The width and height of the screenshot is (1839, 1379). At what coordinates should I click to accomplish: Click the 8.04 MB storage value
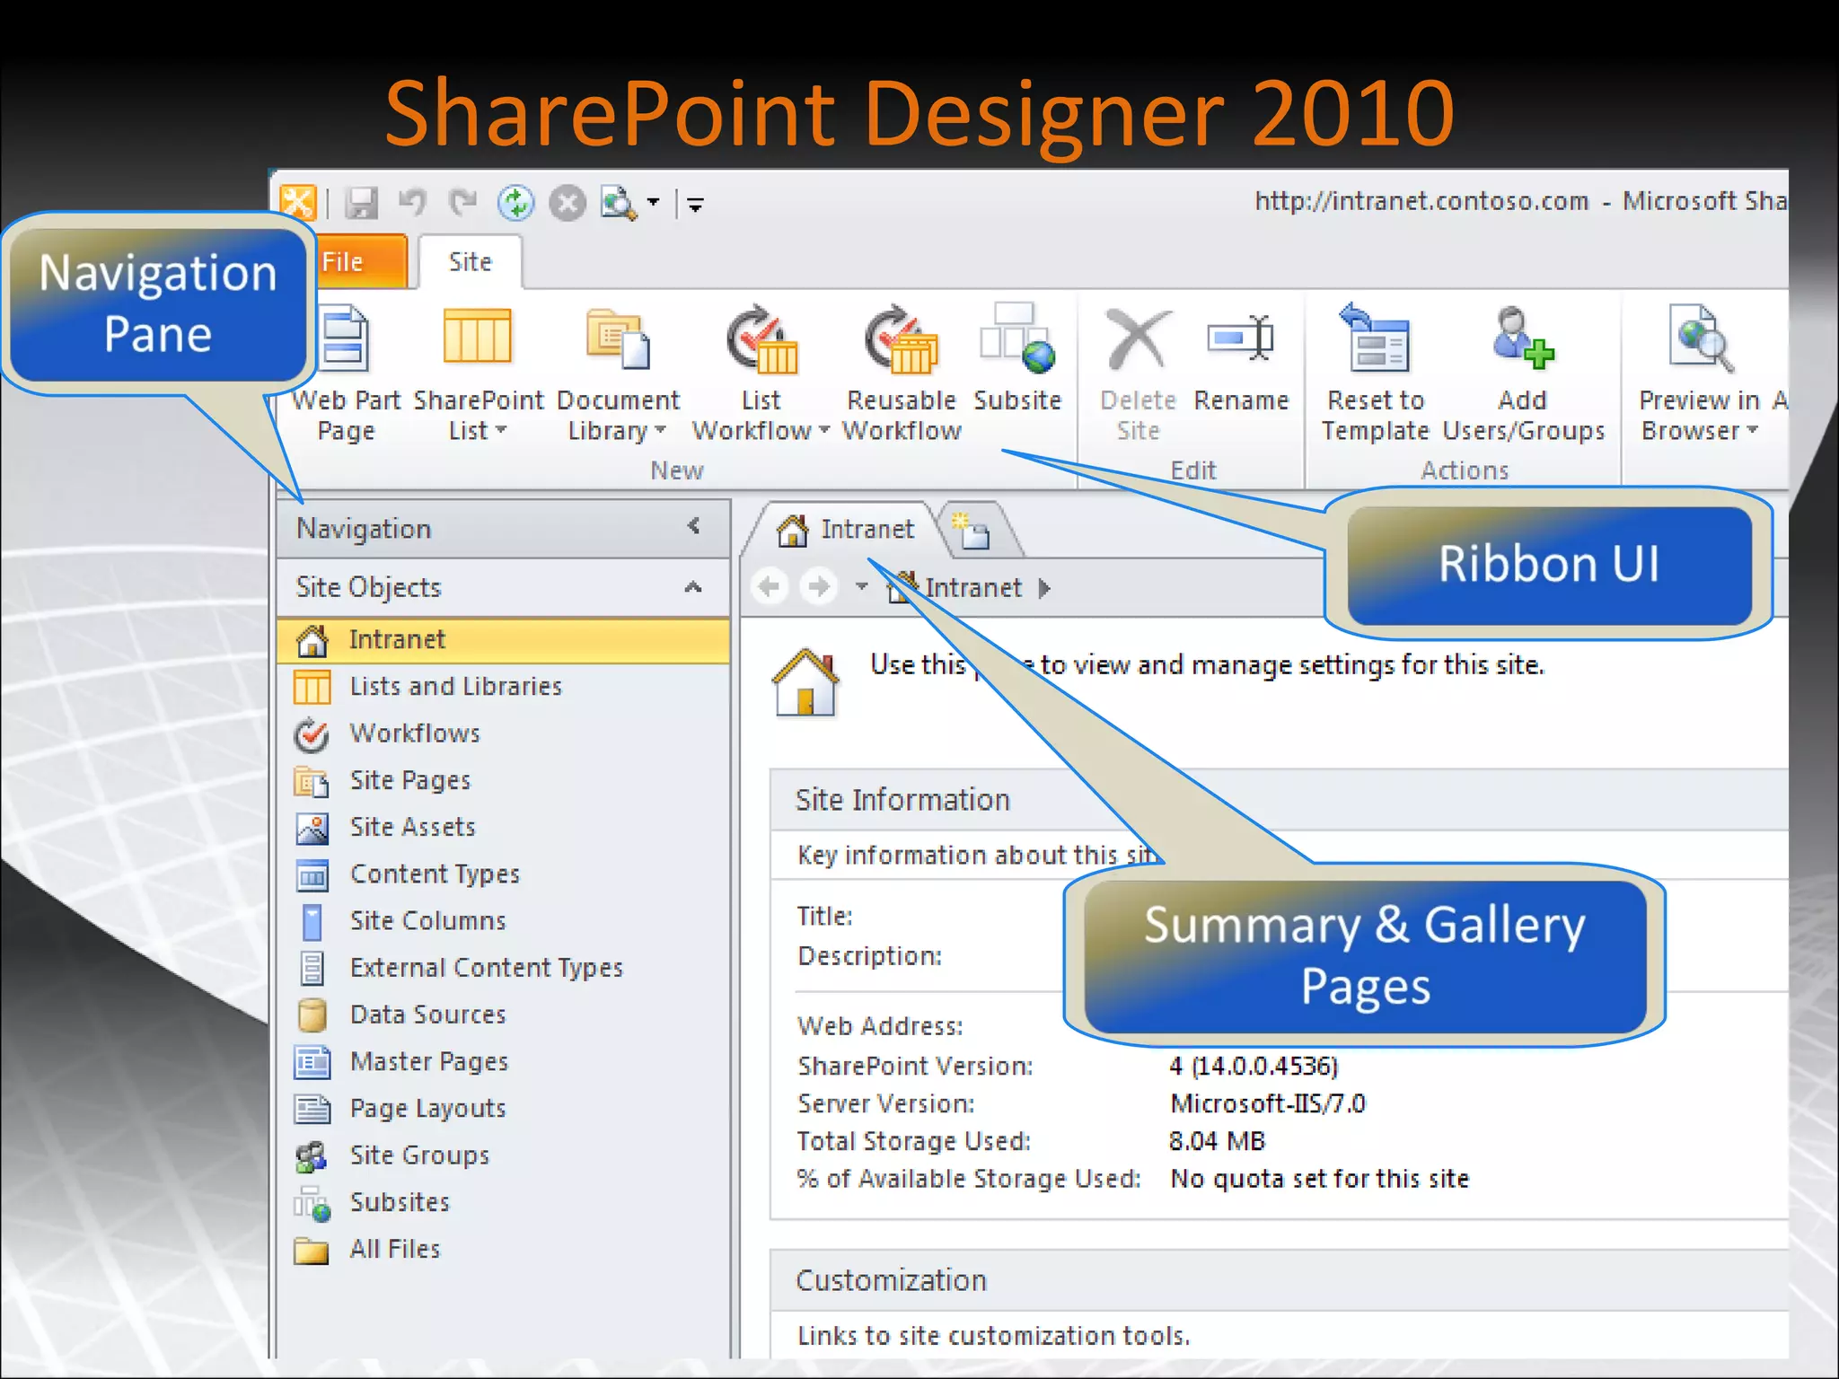[x=1217, y=1141]
